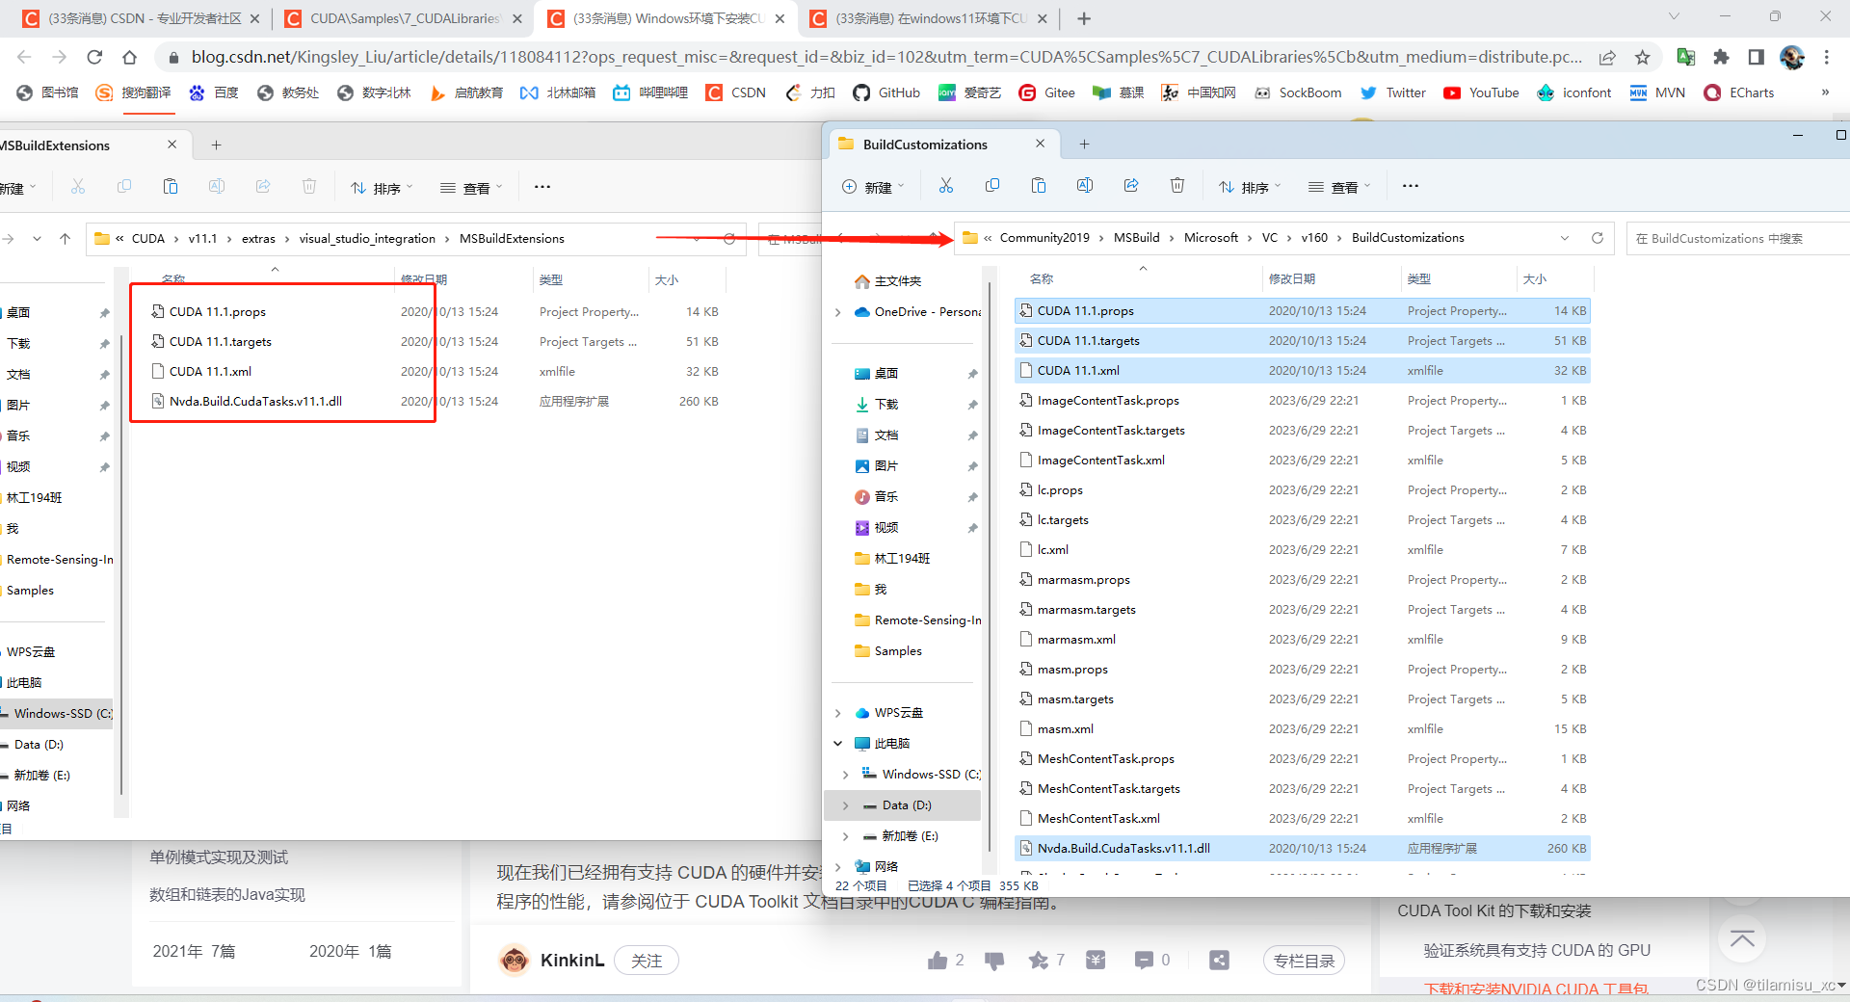Expand the WPS云盘 tree node in navigation pane
The width and height of the screenshot is (1850, 1002).
click(x=837, y=713)
